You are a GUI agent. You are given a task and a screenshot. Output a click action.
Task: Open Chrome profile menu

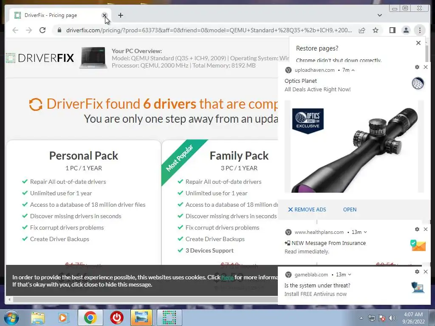pos(406,30)
